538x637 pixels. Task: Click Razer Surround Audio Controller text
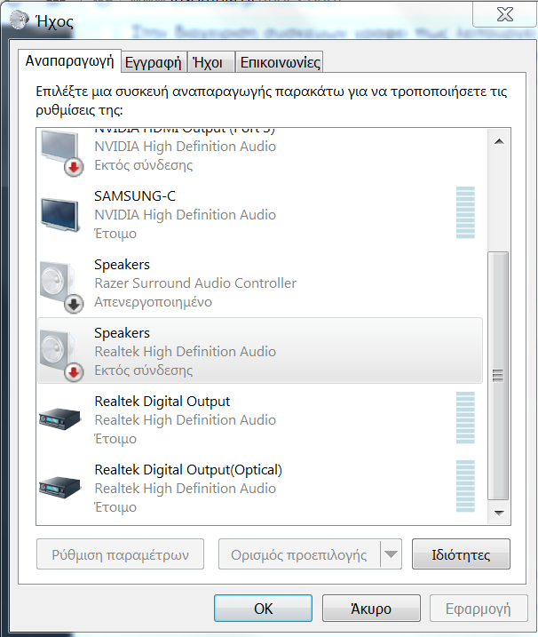point(195,283)
